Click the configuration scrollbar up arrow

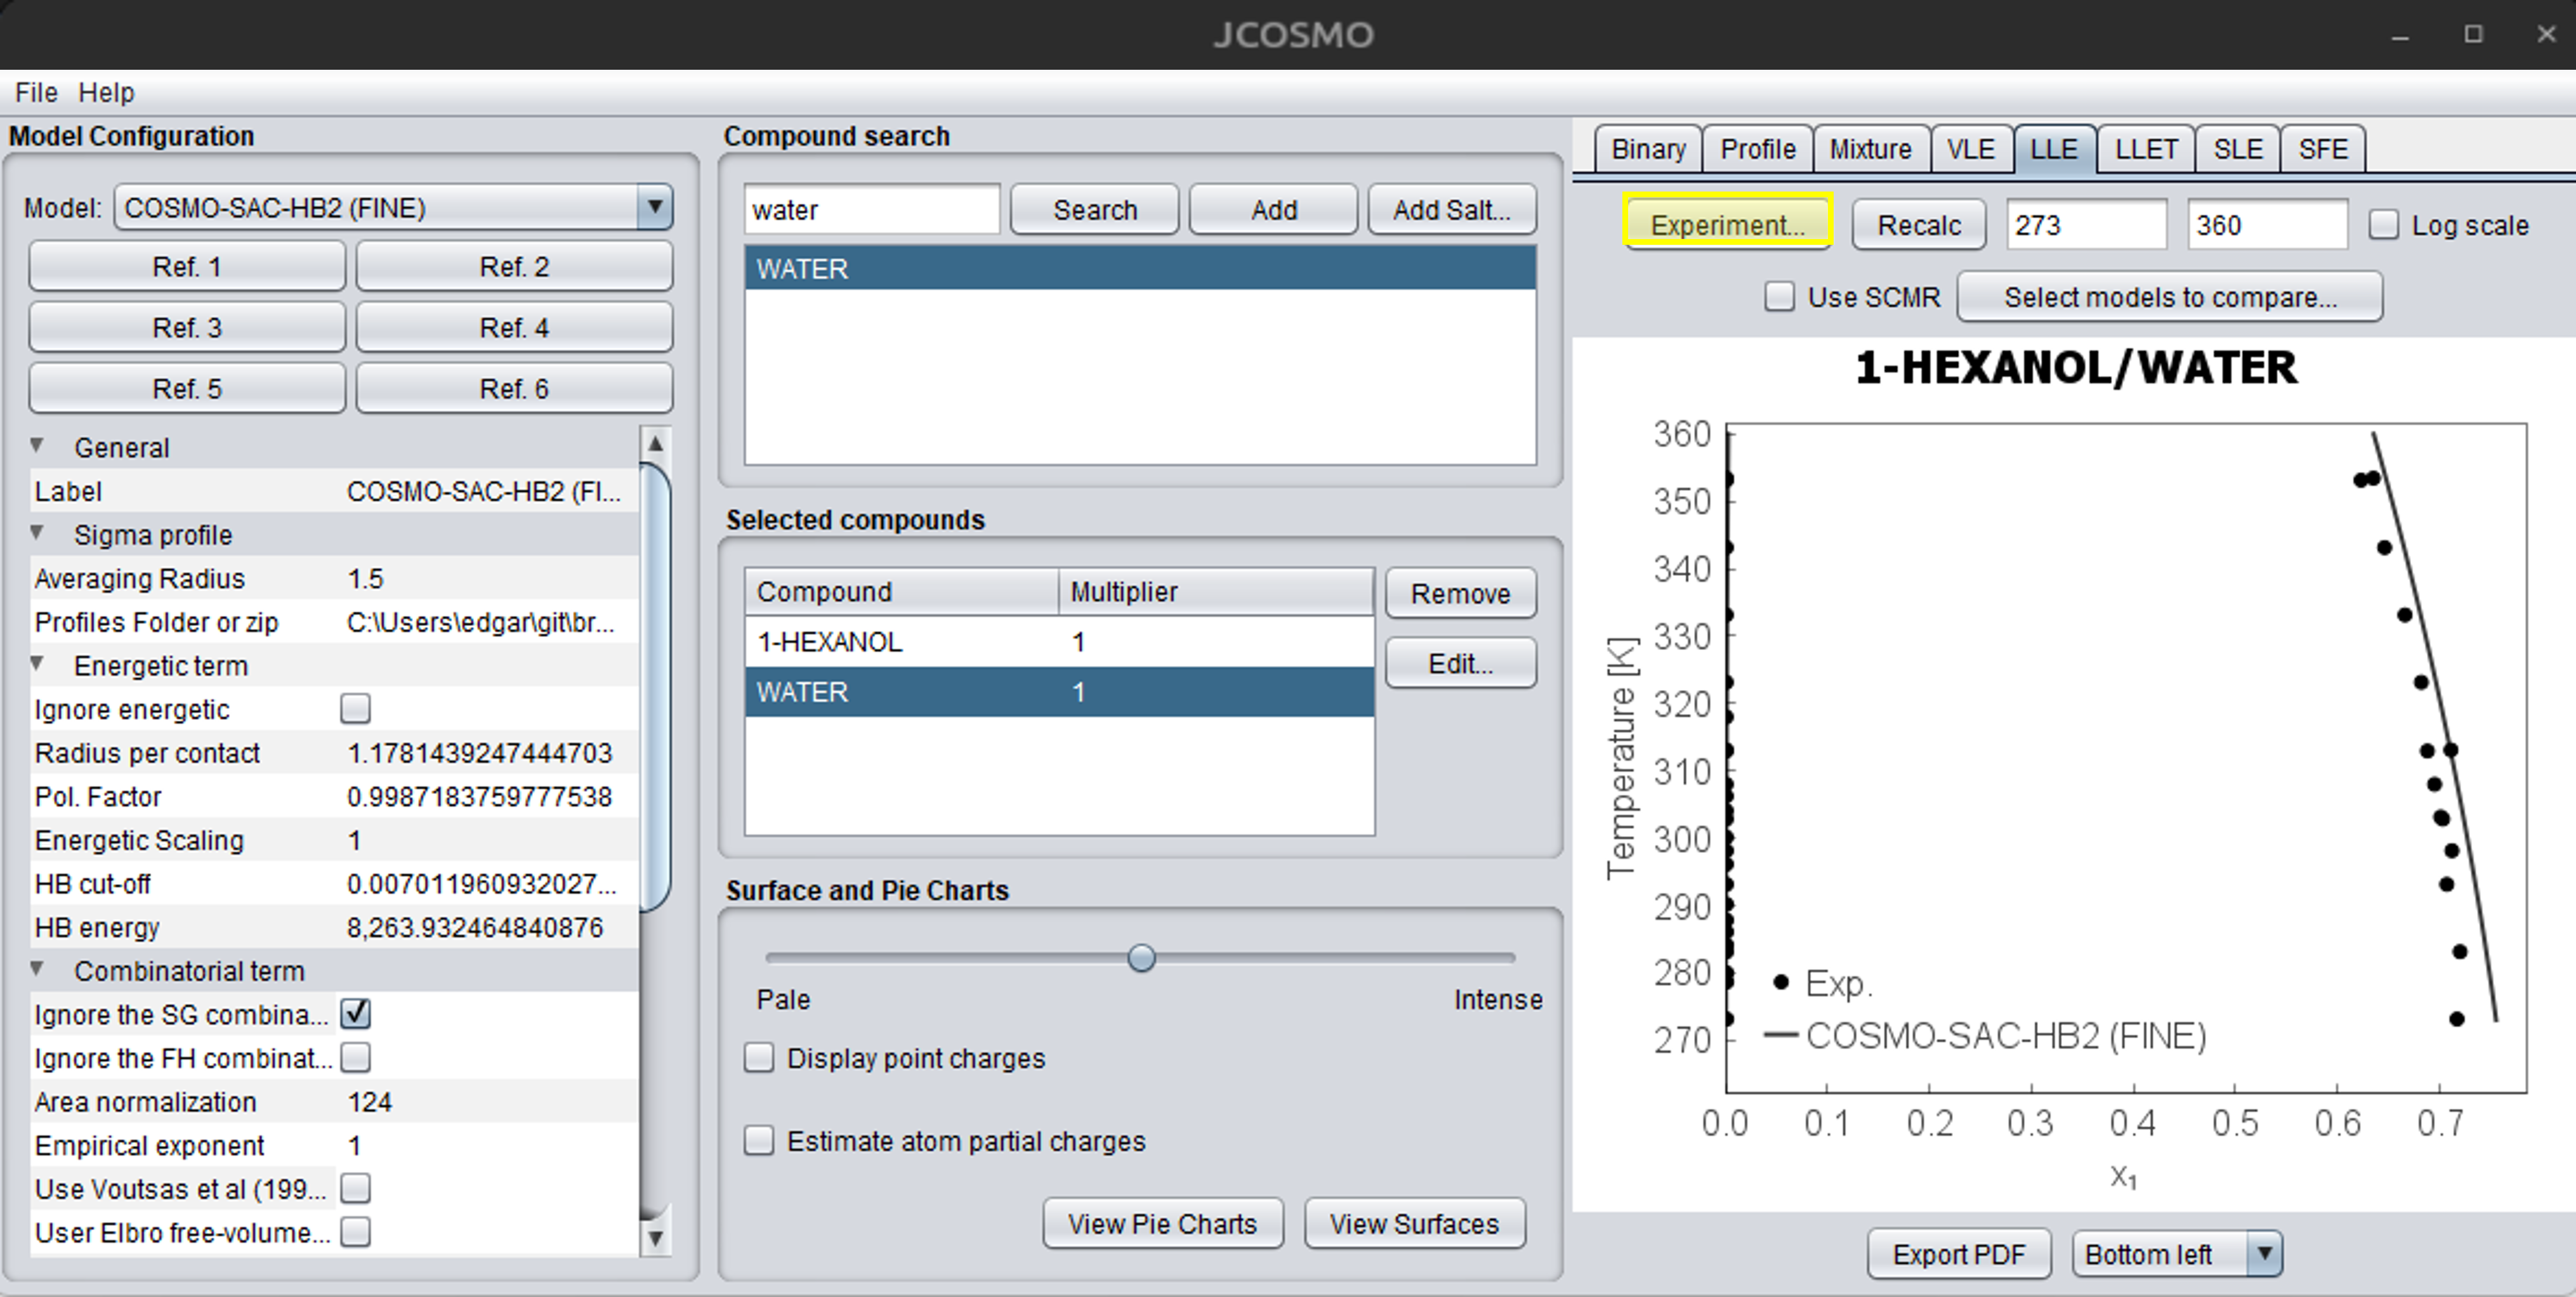(655, 443)
